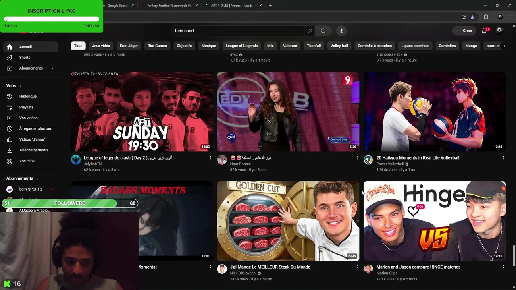This screenshot has width=516, height=290.
Task: Open options for Marlon and Jason video
Action: (503, 267)
